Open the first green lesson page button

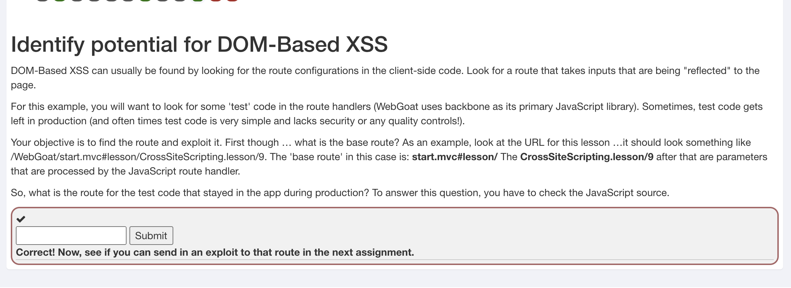click(60, 0)
